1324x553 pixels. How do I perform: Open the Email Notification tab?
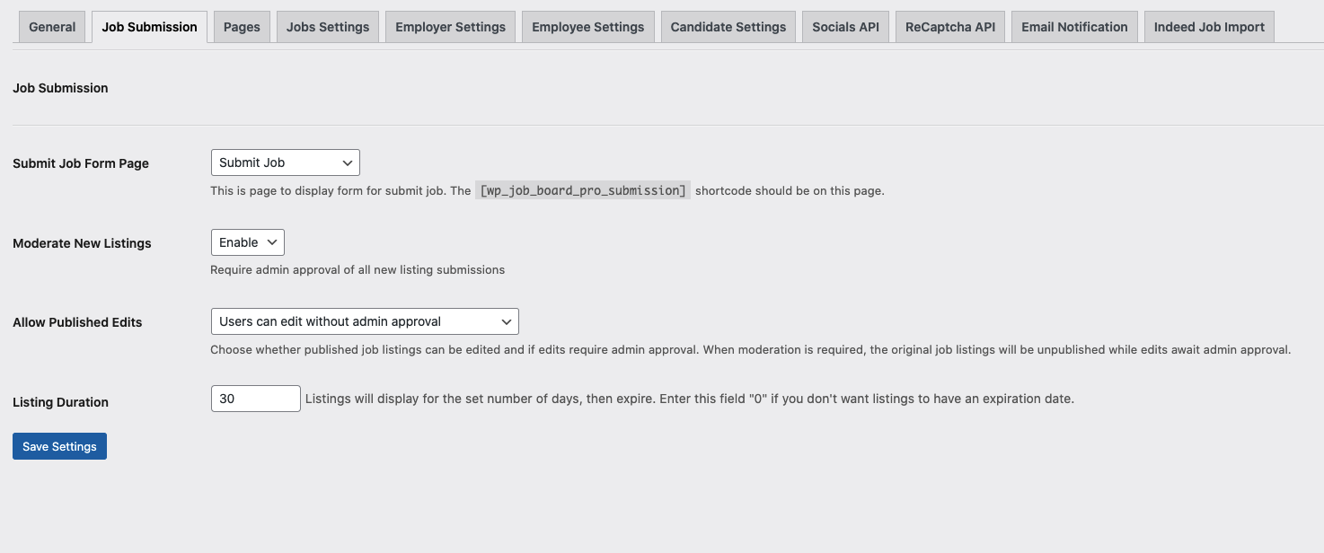tap(1074, 27)
